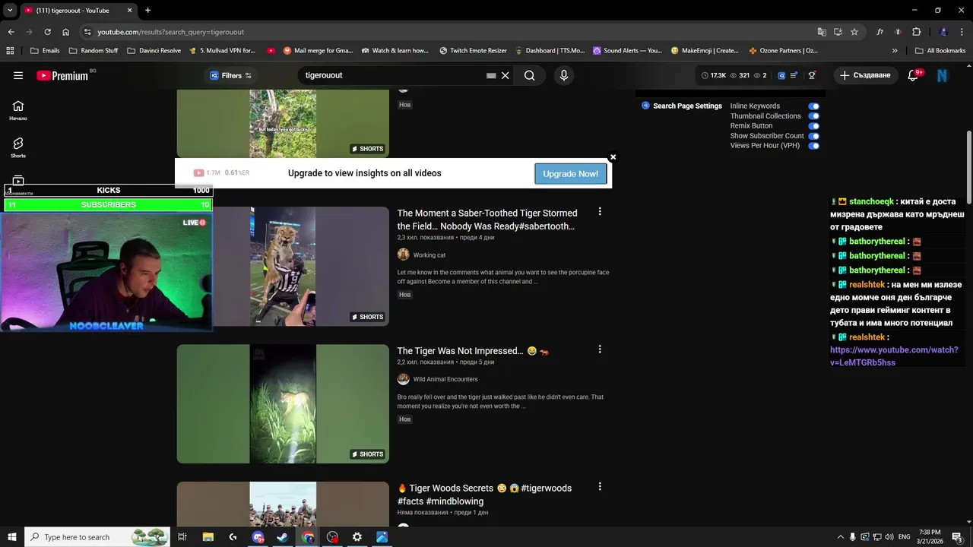Open browser home page button
Image resolution: width=973 pixels, height=547 pixels.
65,32
